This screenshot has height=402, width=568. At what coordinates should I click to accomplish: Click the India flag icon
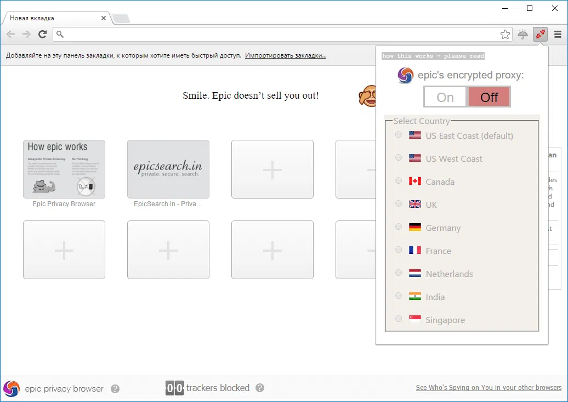(x=415, y=296)
